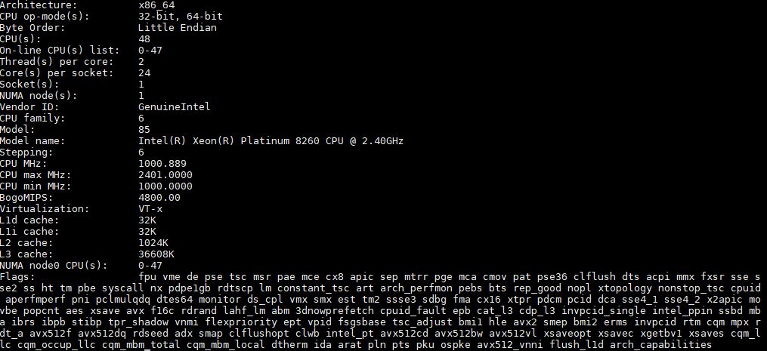Click the L2 cache value 1024K
The height and width of the screenshot is (351, 767).
tap(153, 243)
